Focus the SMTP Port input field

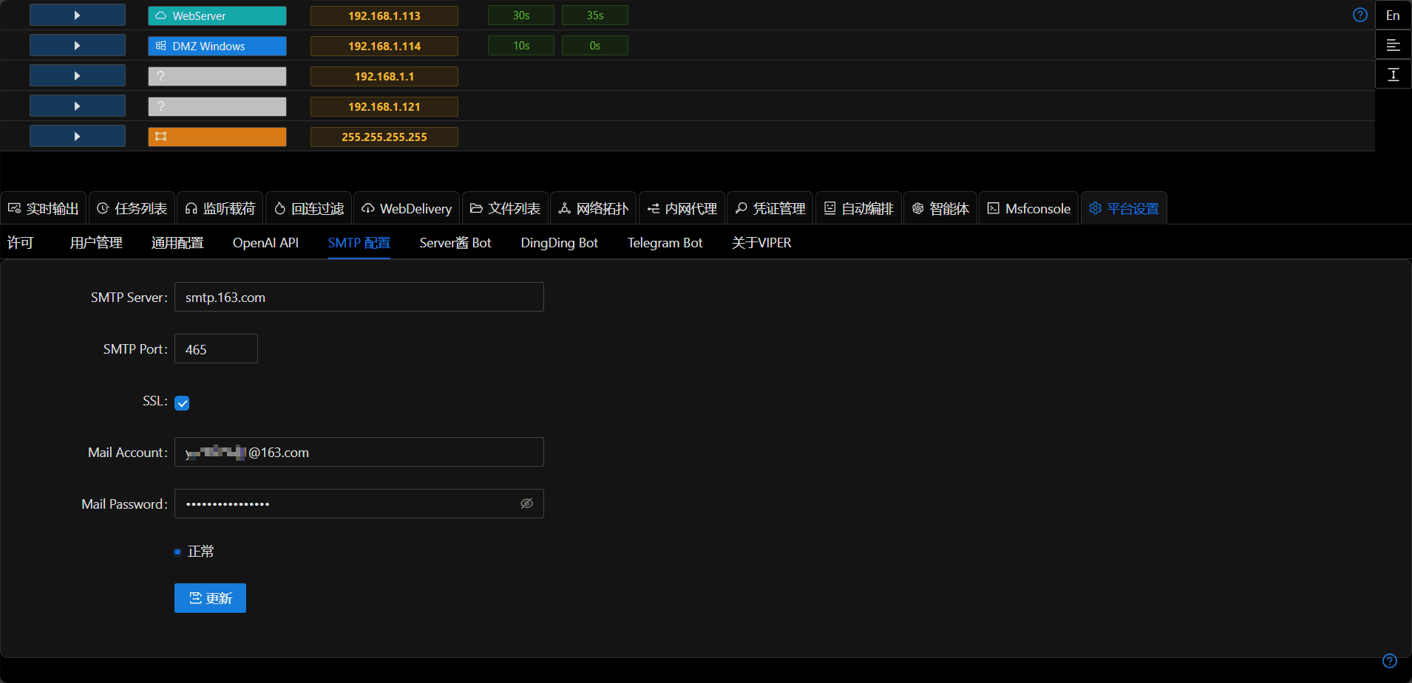pos(216,349)
